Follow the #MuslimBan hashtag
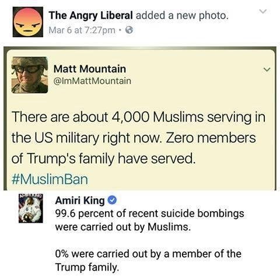This screenshot has width=280, height=280. pyautogui.click(x=50, y=179)
